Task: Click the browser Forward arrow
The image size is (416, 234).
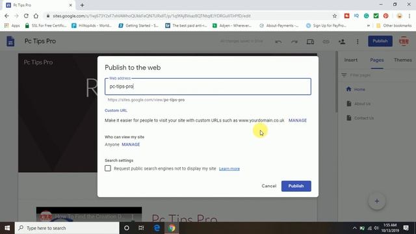Action: (16, 16)
